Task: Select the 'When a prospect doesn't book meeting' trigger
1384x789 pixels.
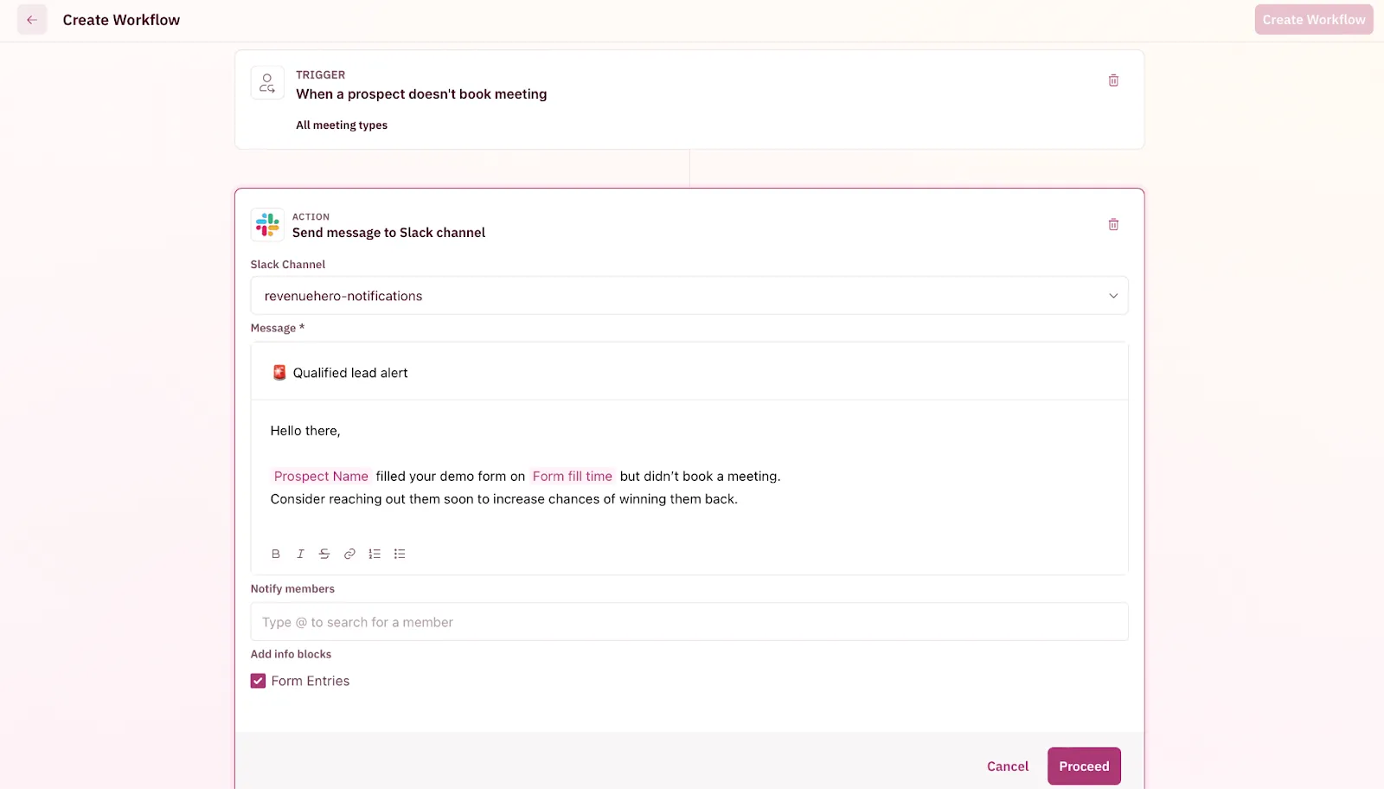Action: (x=421, y=94)
